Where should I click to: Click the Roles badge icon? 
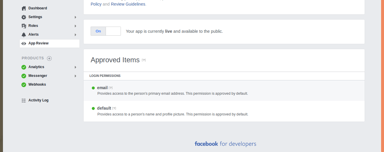point(24,26)
